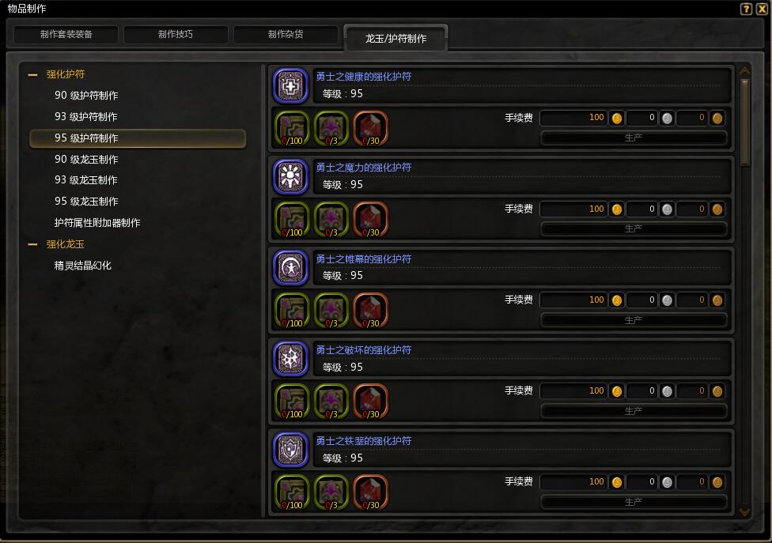Screen dimensions: 772x543
Task: Select 勇士之帷幕的强化护符 icon
Action: pos(291,268)
